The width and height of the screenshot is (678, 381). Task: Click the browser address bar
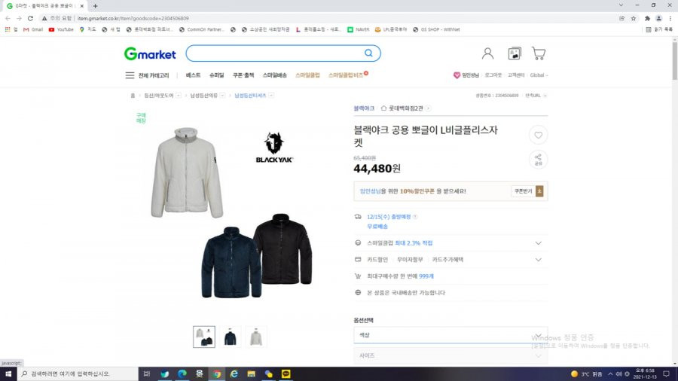(x=328, y=18)
